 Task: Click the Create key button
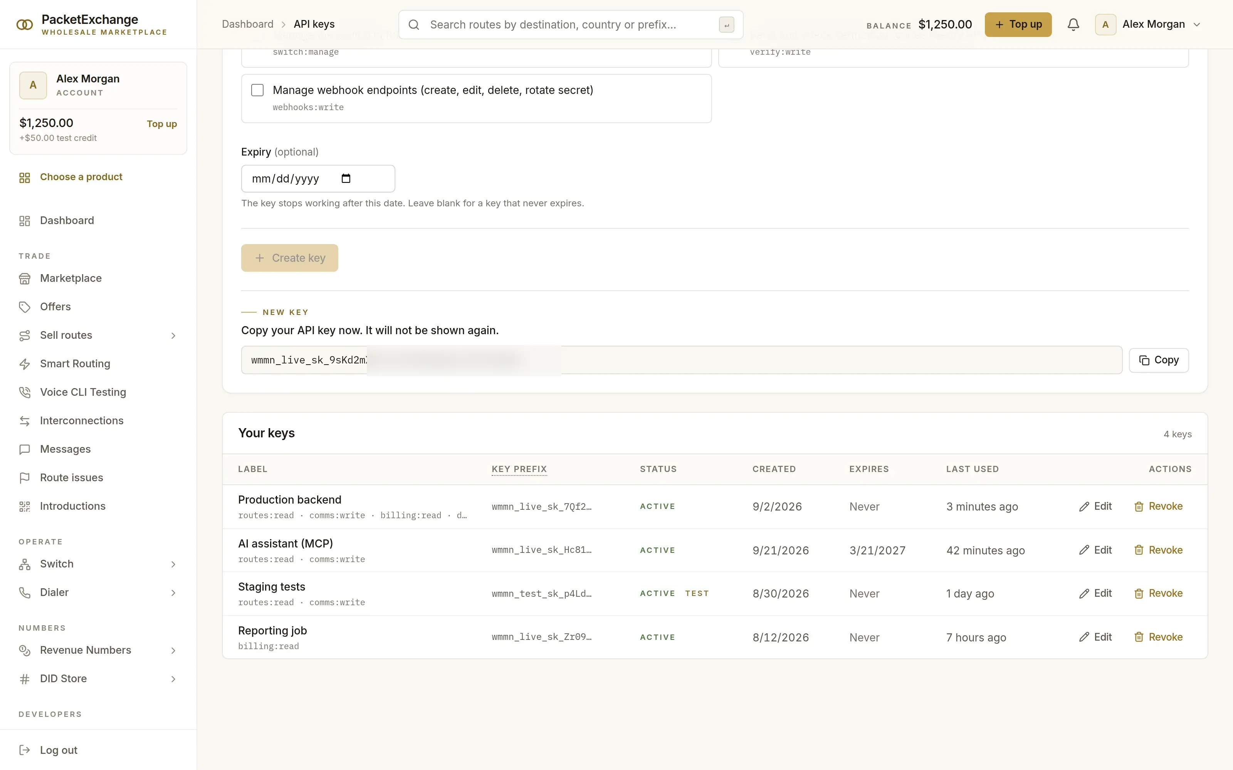click(289, 258)
